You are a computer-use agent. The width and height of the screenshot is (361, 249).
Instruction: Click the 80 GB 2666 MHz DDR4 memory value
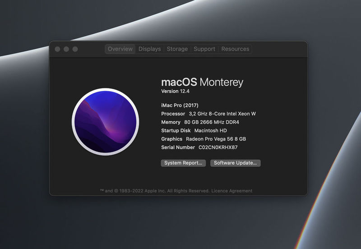pos(212,122)
